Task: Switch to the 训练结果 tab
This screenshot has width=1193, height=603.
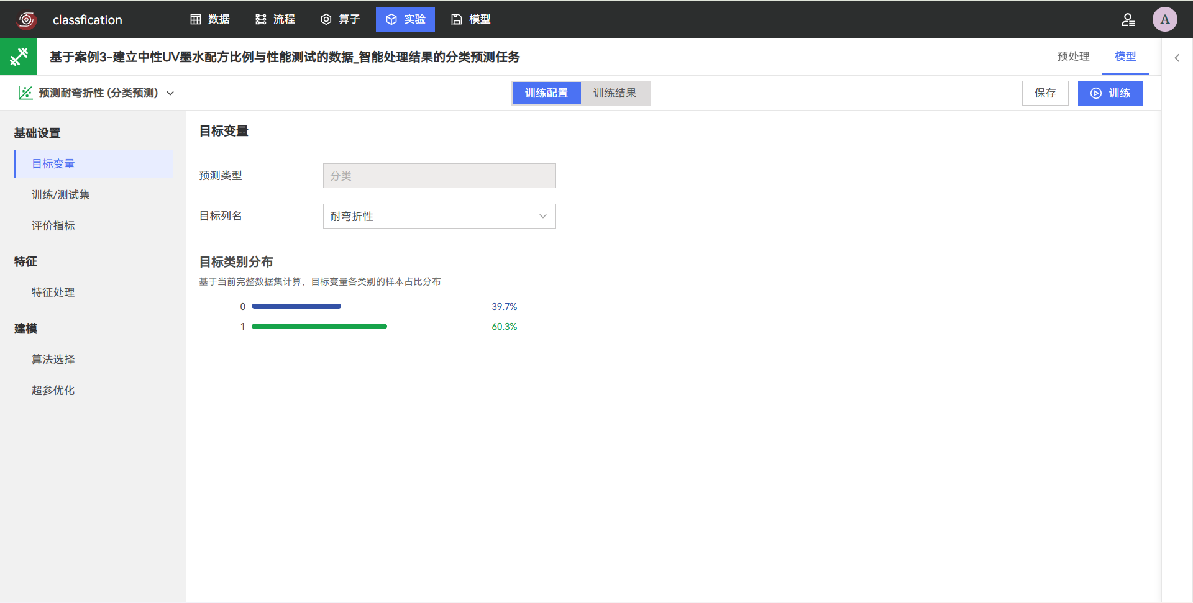Action: pyautogui.click(x=615, y=93)
